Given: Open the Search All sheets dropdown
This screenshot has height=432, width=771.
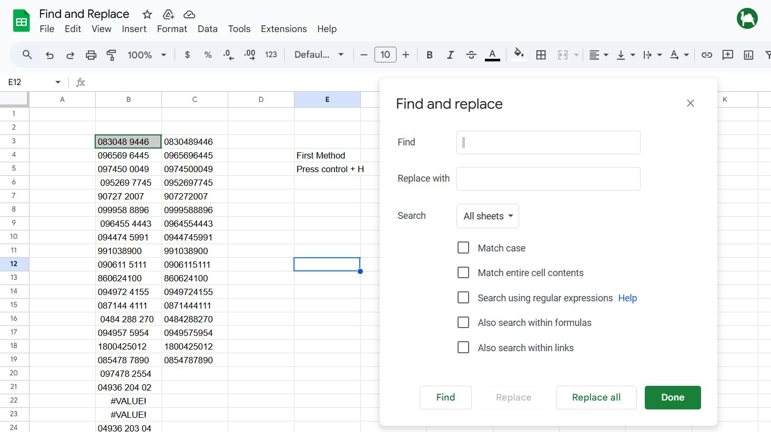Looking at the screenshot, I should (488, 216).
